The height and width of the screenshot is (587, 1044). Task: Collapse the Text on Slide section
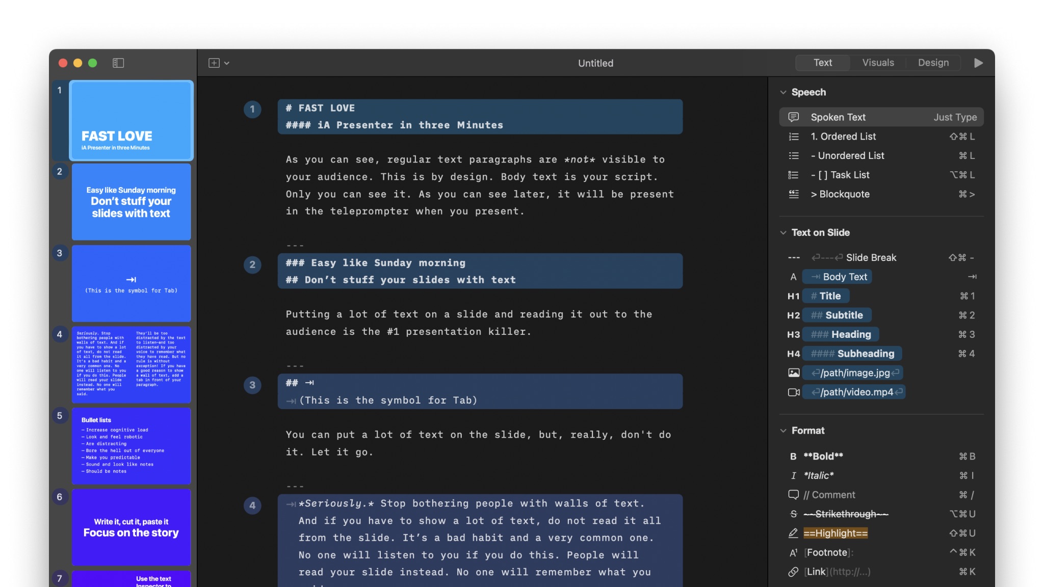pyautogui.click(x=783, y=233)
